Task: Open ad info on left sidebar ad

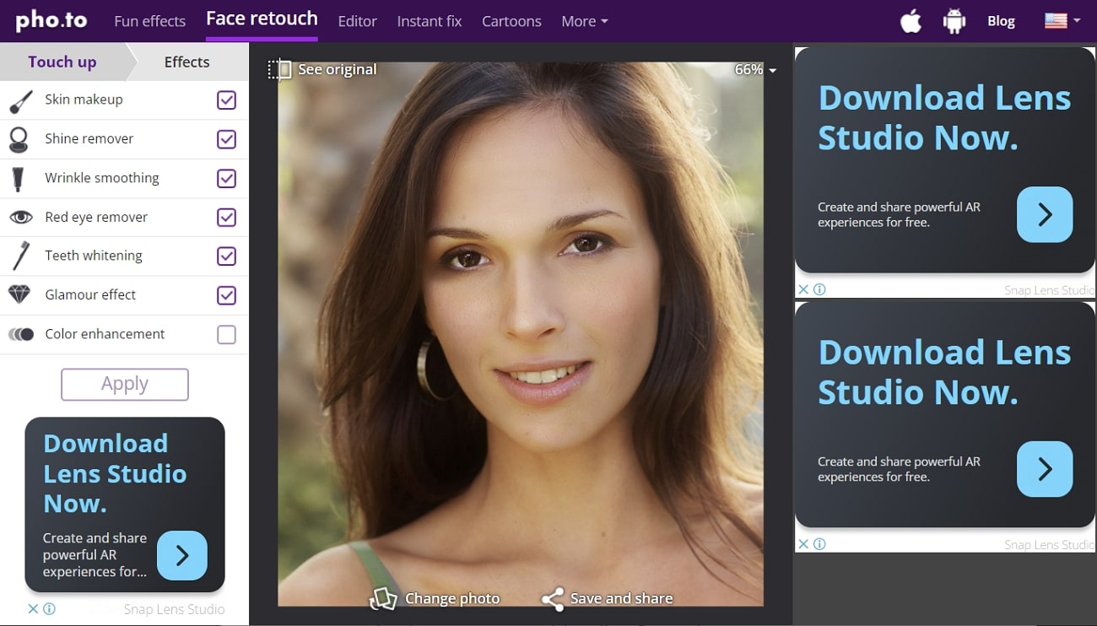Action: [49, 608]
